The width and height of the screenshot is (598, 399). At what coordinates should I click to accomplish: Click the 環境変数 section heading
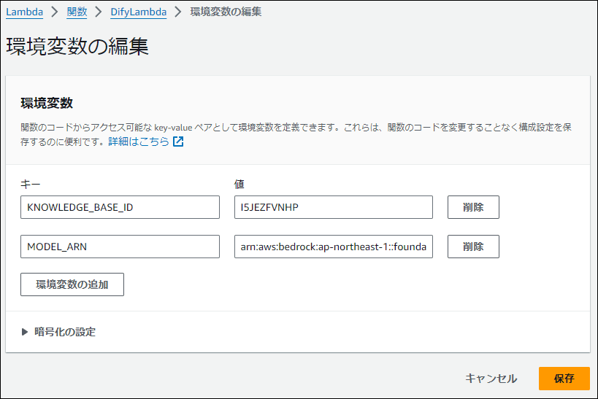pos(47,103)
